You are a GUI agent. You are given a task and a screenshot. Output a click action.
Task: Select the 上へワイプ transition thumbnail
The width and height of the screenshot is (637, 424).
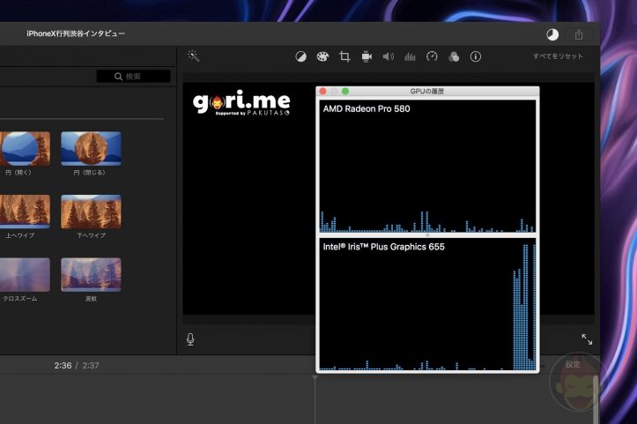pyautogui.click(x=25, y=212)
